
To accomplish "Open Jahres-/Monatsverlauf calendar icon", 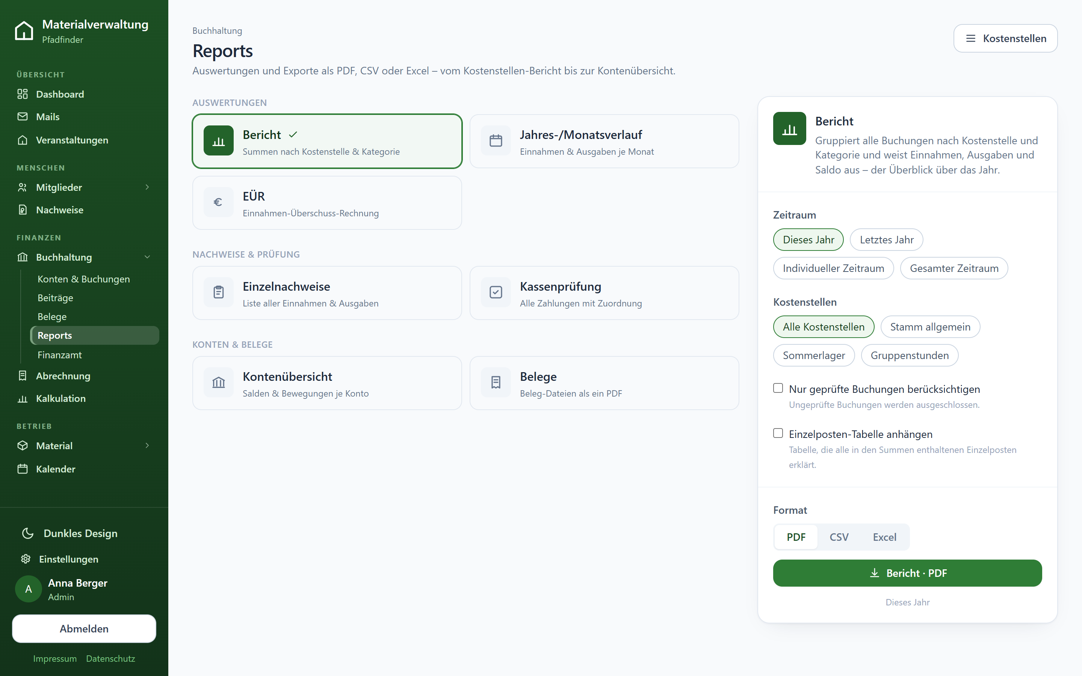I will [x=496, y=141].
